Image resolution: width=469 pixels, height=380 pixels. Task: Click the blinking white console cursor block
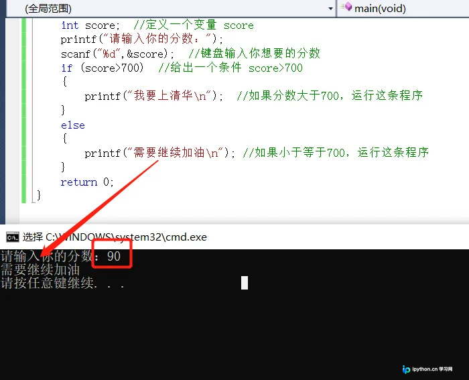point(245,283)
